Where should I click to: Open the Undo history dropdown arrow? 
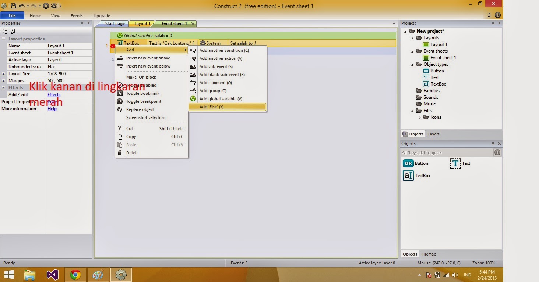pyautogui.click(x=28, y=6)
